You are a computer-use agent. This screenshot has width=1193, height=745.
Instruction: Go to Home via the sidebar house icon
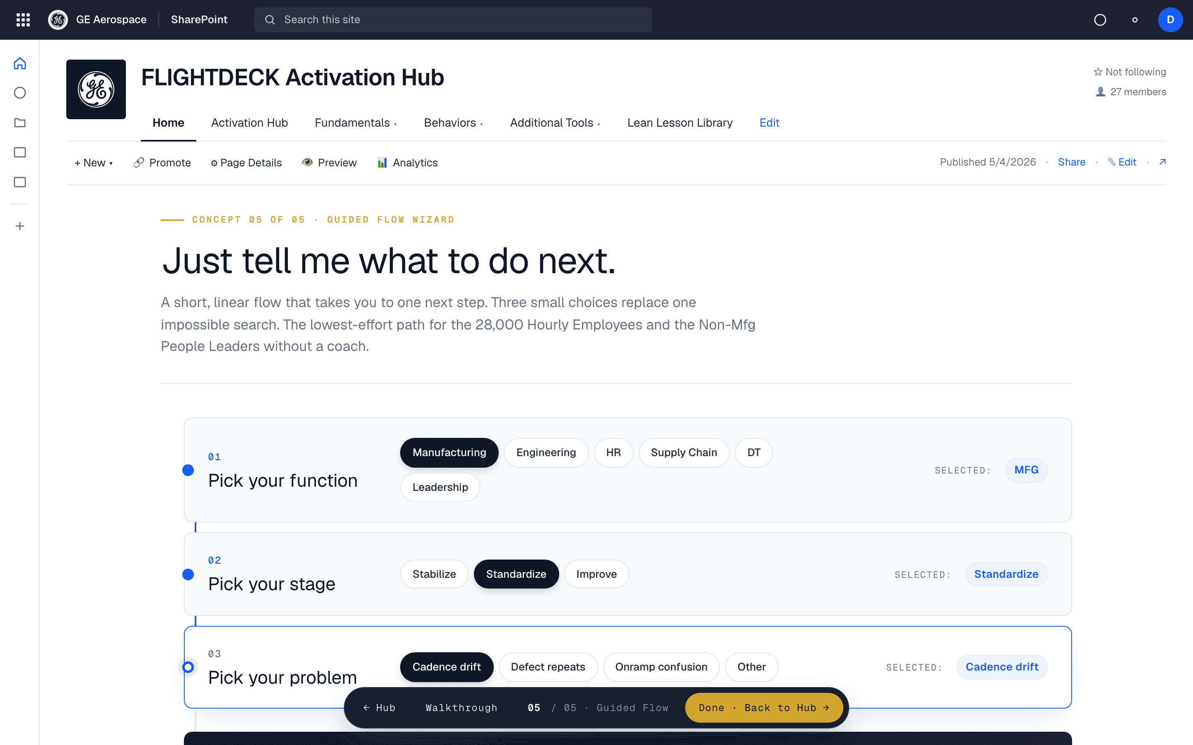pyautogui.click(x=20, y=64)
